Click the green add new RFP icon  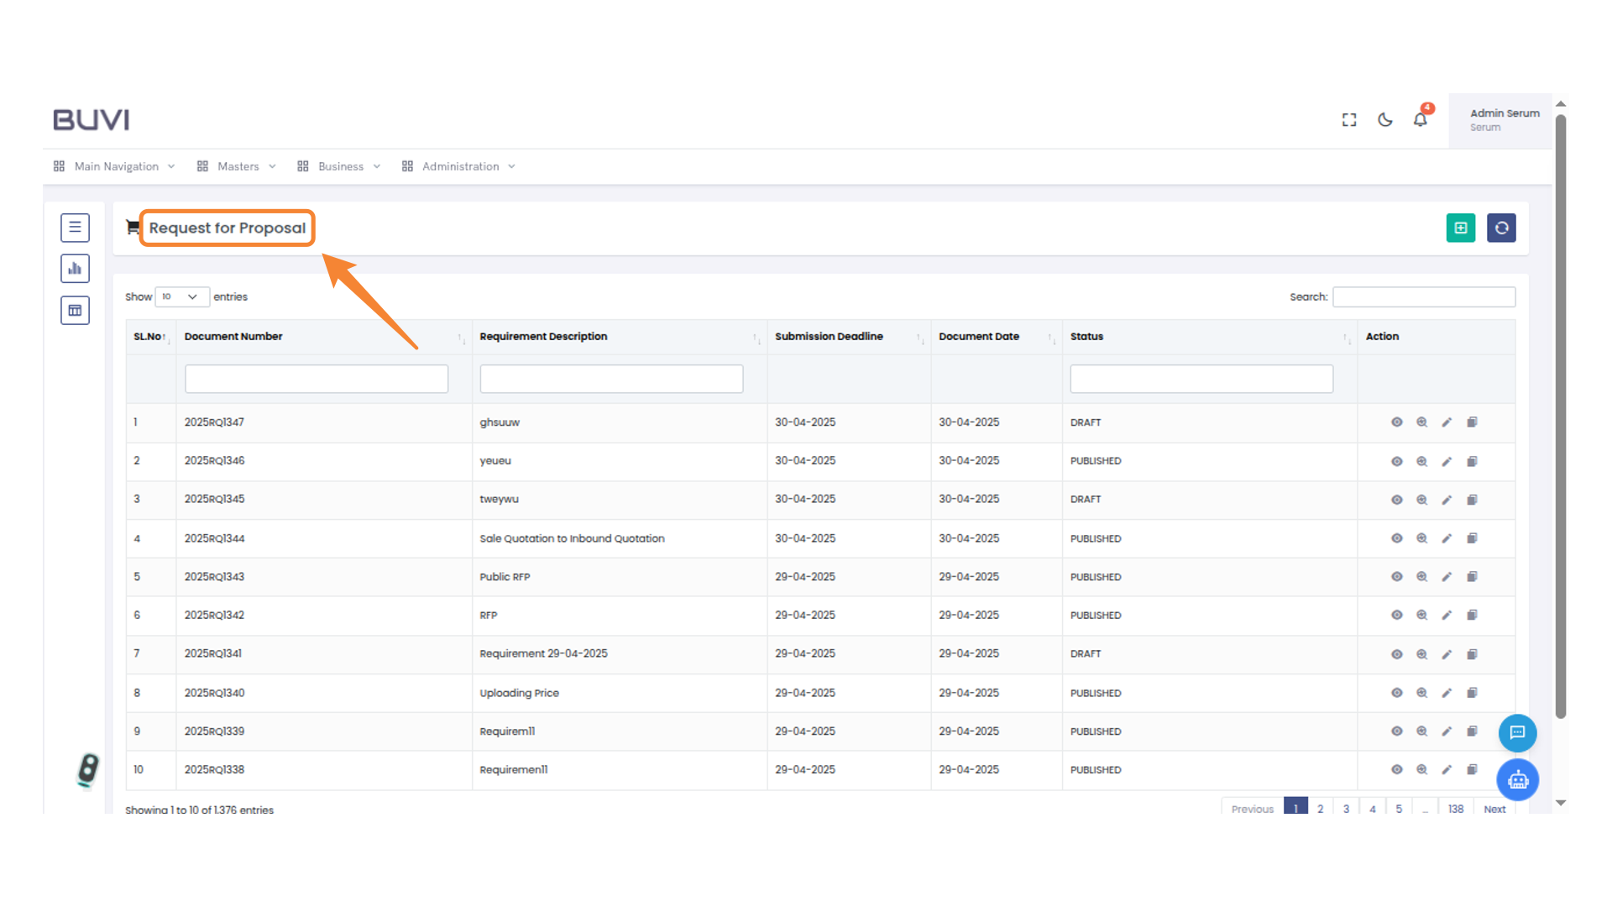1460,228
